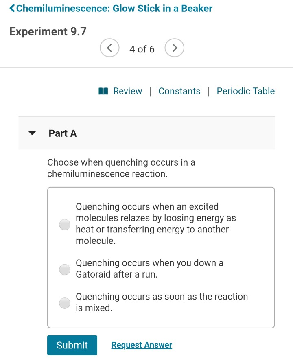Collapse Part A using the disclosure triangle
Image resolution: width=293 pixels, height=363 pixels.
coord(32,133)
